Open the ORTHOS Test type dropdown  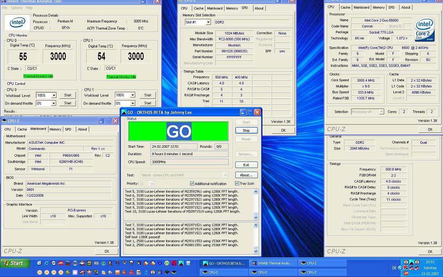click(225, 175)
